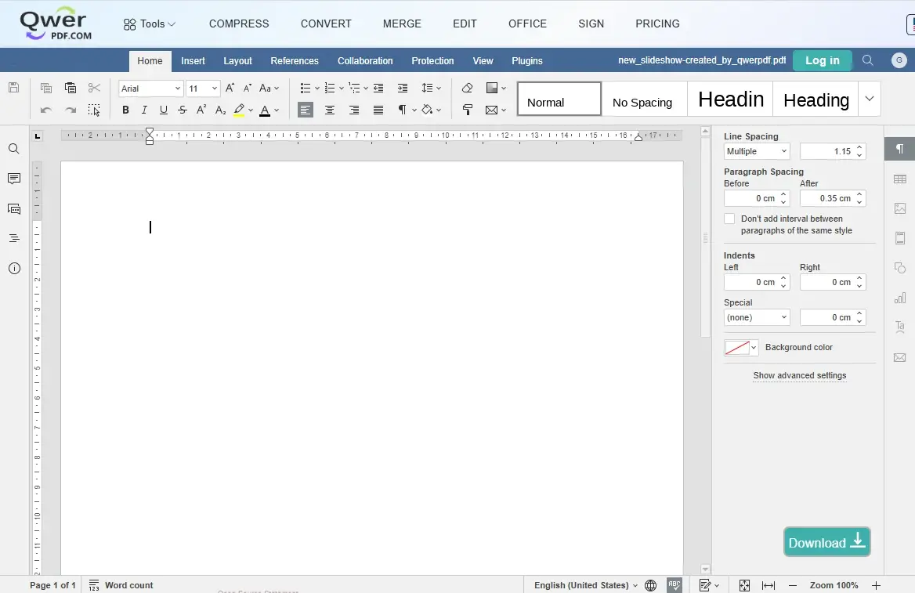Screen dimensions: 915x593
Task: Toggle align left
Action: [306, 110]
